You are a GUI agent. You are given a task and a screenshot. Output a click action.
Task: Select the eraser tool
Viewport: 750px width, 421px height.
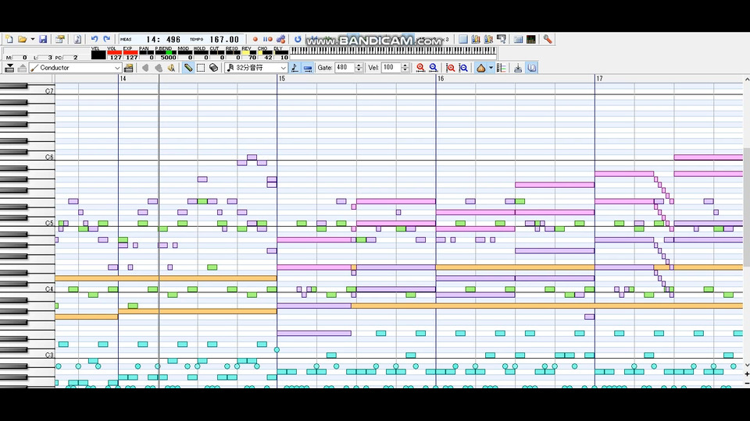click(214, 68)
